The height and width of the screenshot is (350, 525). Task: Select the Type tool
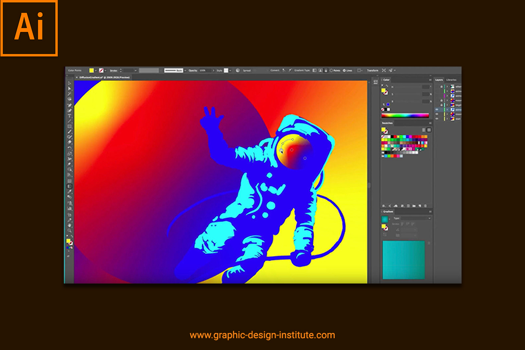pyautogui.click(x=70, y=115)
